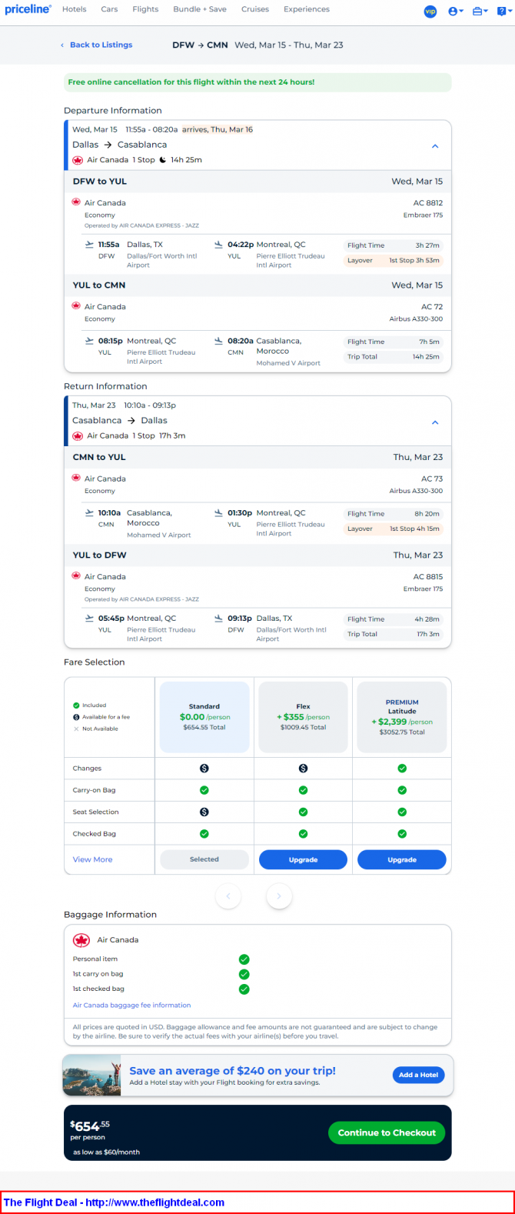The image size is (515, 1214).
Task: Click Continue to Checkout
Action: 387,1132
